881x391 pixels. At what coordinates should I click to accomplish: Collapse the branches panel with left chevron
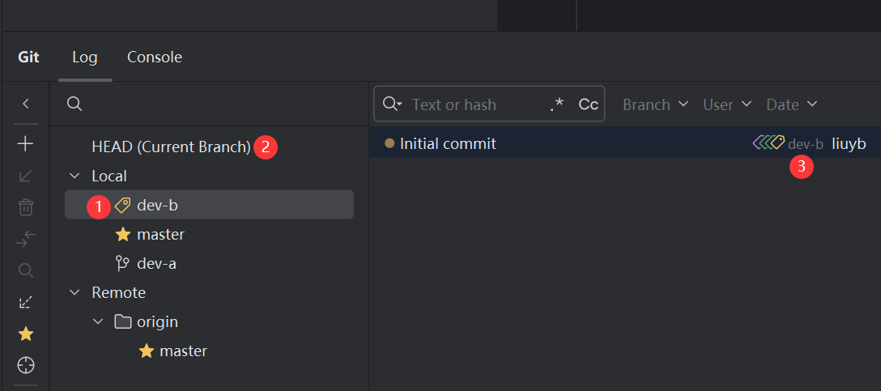coord(26,104)
